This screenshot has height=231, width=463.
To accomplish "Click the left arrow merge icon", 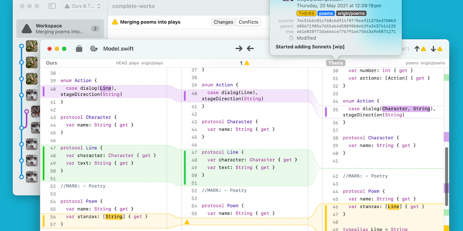I will tap(250, 49).
